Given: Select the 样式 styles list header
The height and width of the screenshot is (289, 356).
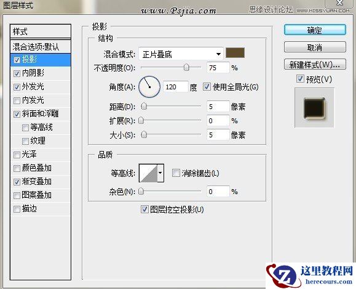Looking at the screenshot, I should click(41, 31).
